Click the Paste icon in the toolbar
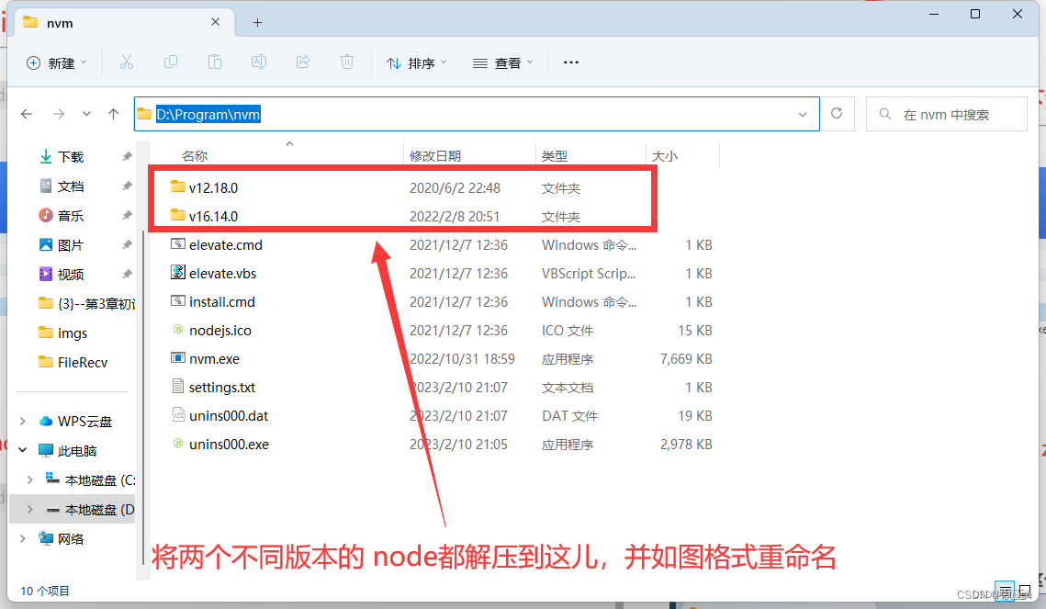The image size is (1046, 609). (214, 62)
